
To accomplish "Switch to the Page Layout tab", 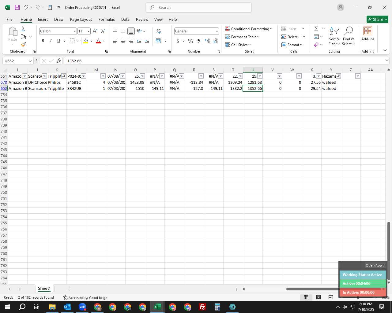I will (x=81, y=19).
